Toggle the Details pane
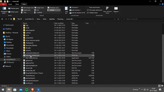 point(13,12)
